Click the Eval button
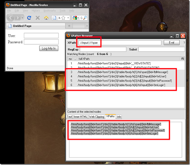190x165 pixels. click(171, 42)
